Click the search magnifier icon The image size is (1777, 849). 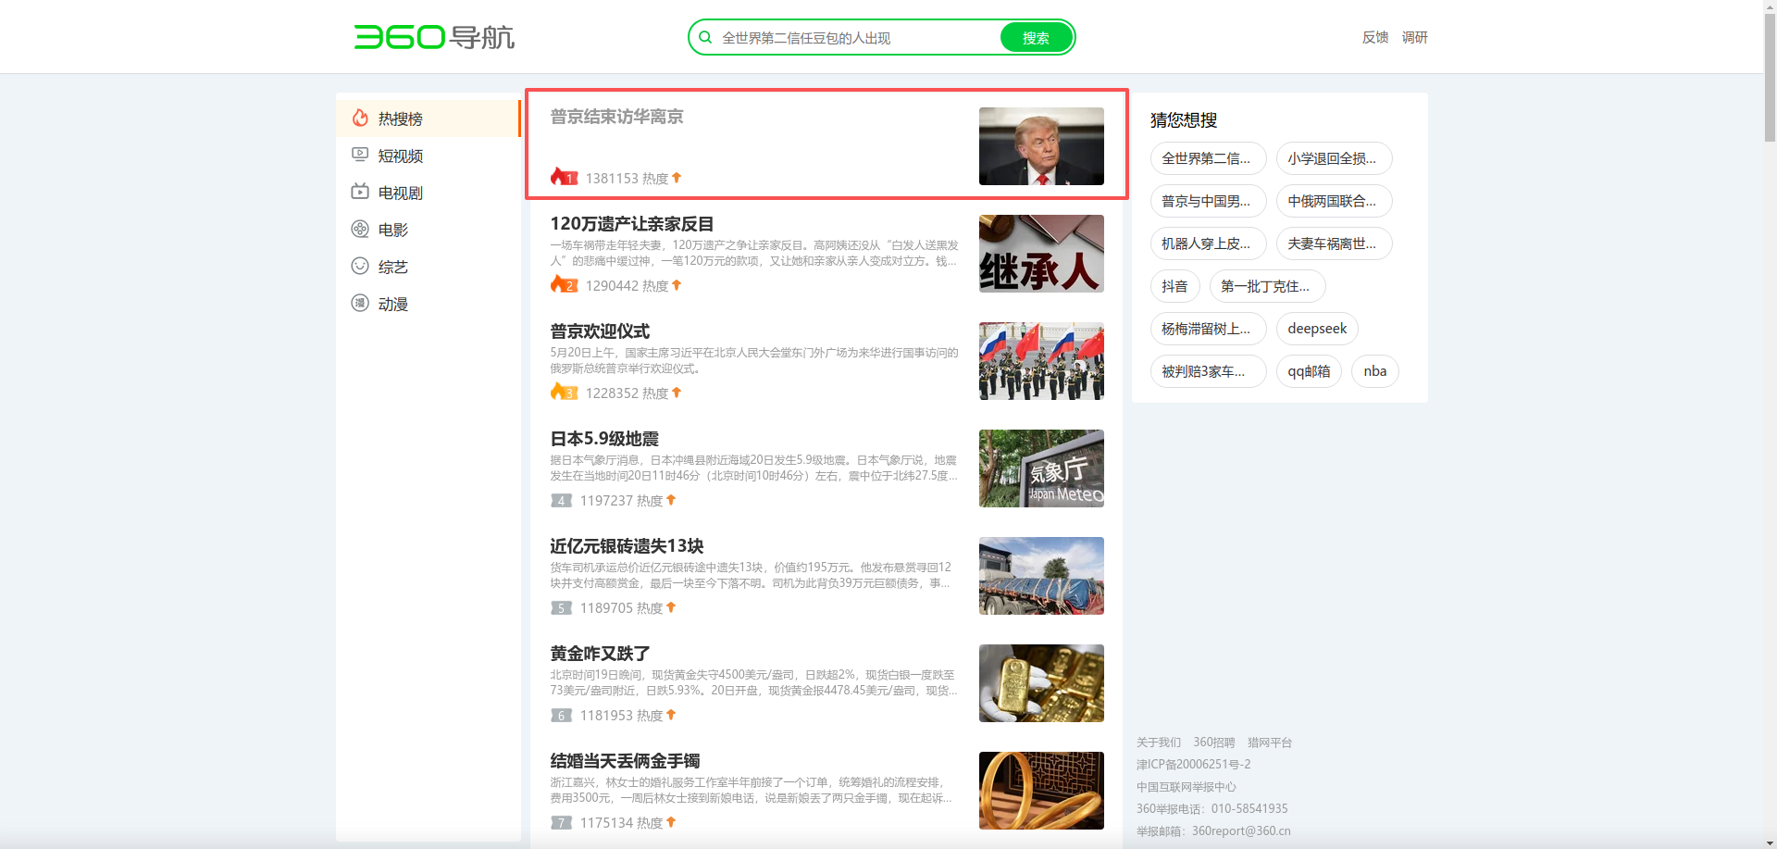pyautogui.click(x=705, y=37)
